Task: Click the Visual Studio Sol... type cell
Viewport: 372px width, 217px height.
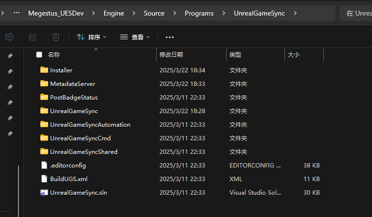Action: coord(255,193)
